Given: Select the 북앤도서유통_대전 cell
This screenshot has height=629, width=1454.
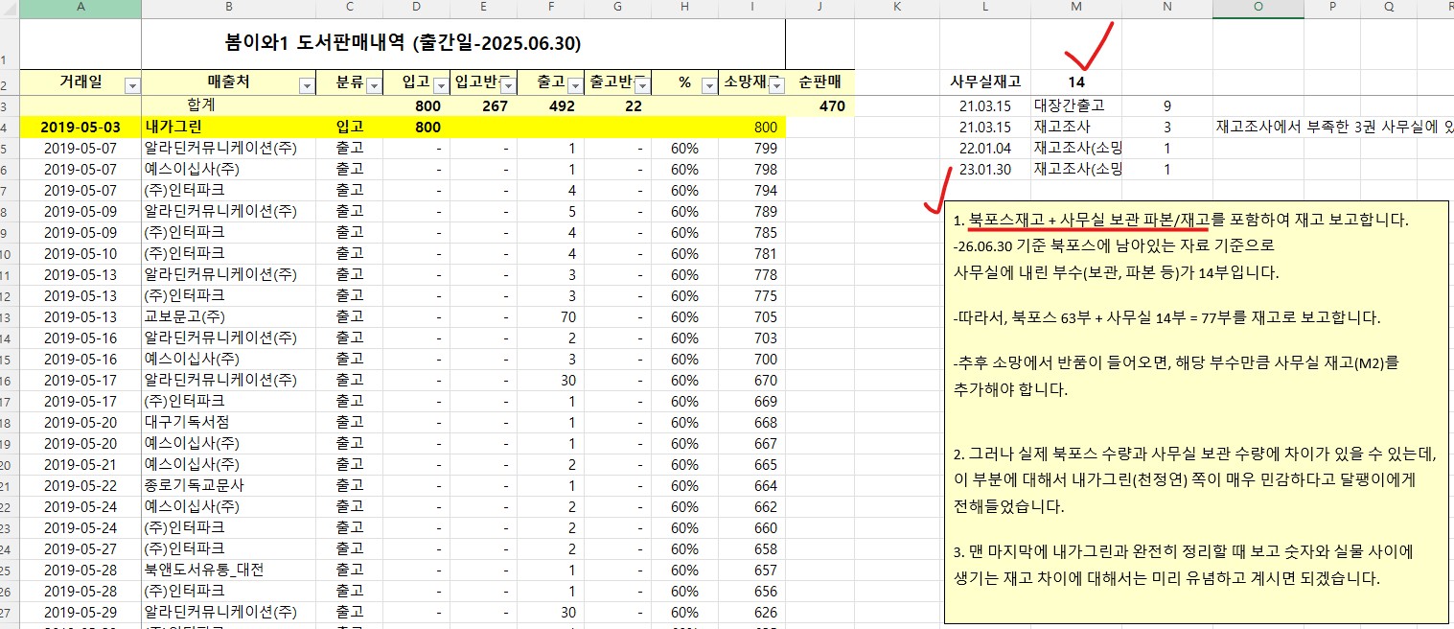Looking at the screenshot, I should [x=228, y=570].
